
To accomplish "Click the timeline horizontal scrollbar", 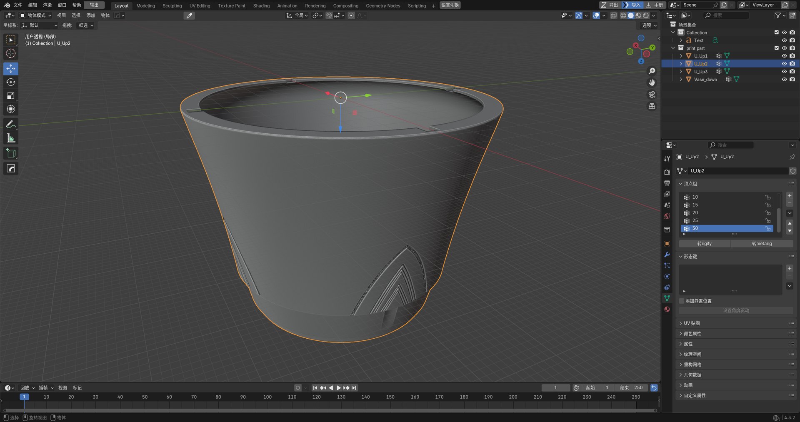I will tap(329, 410).
